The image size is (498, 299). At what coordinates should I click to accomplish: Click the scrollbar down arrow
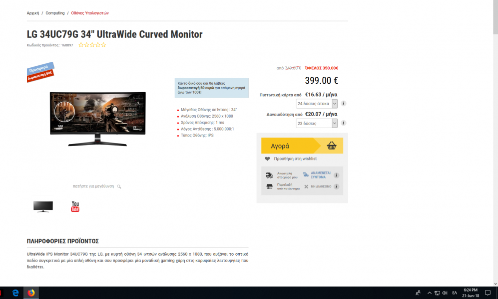[495, 284]
